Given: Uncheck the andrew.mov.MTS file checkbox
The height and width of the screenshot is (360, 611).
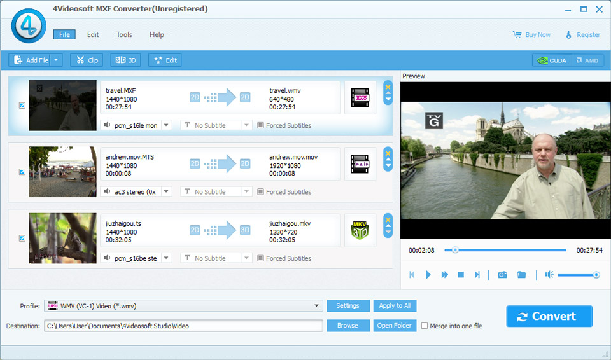Looking at the screenshot, I should (22, 172).
